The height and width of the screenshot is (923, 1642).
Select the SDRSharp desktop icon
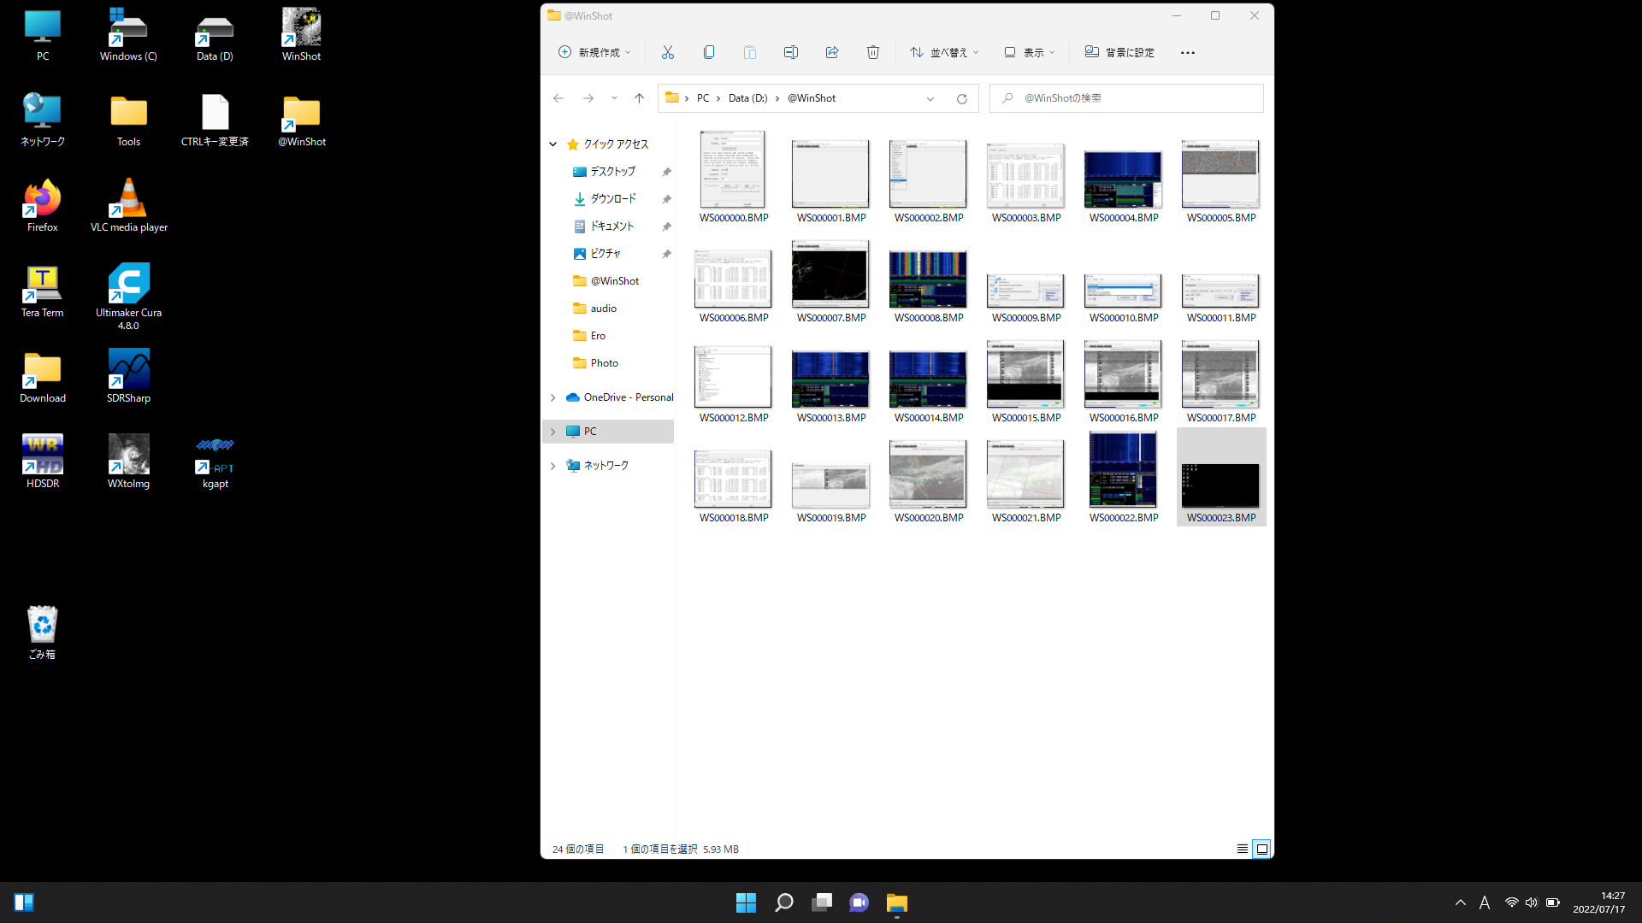[x=129, y=376]
